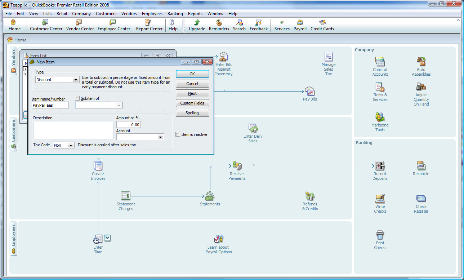Click the Reconcile icon

(421, 169)
